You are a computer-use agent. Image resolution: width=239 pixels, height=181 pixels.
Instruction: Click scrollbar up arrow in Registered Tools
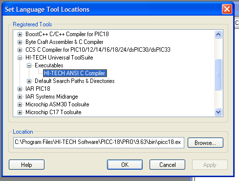pyautogui.click(x=218, y=34)
